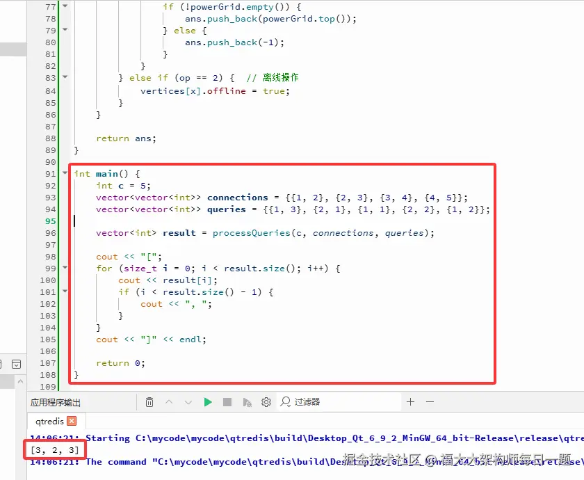Clear the application output with the trash icon
Viewport: 584px width, 480px height.
(x=149, y=402)
